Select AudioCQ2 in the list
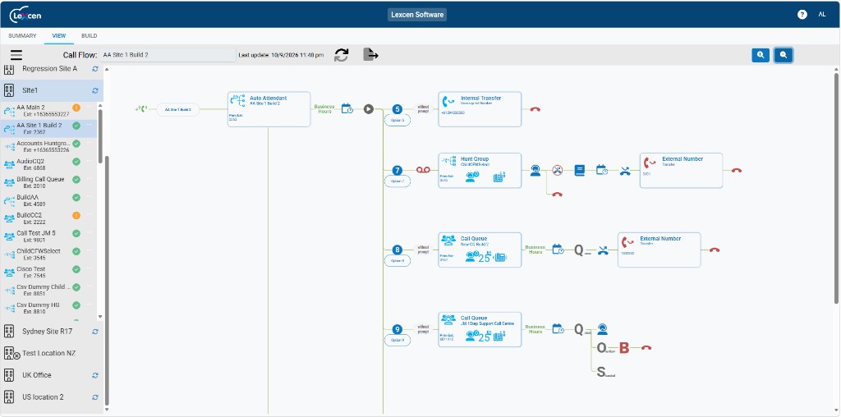The image size is (841, 417). coord(48,164)
